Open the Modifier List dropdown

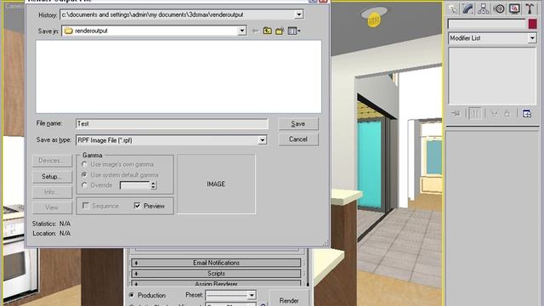[x=532, y=38]
